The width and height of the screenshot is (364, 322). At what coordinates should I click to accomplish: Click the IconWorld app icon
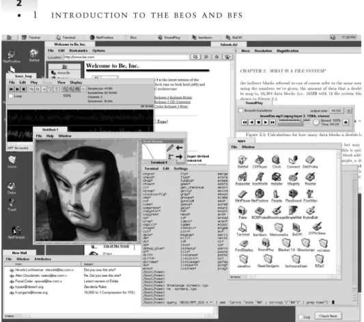coord(260,178)
